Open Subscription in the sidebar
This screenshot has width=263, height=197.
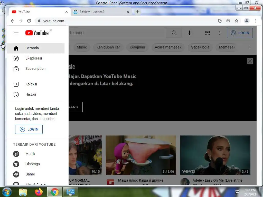pos(36,68)
